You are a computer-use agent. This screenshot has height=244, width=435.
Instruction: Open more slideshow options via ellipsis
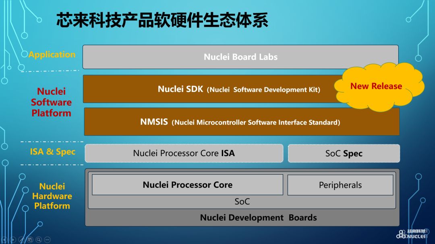[47, 239]
